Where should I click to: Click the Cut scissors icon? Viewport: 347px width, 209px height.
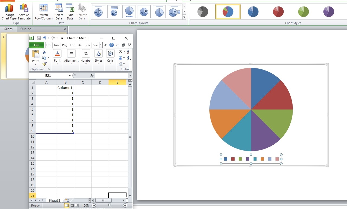click(44, 52)
